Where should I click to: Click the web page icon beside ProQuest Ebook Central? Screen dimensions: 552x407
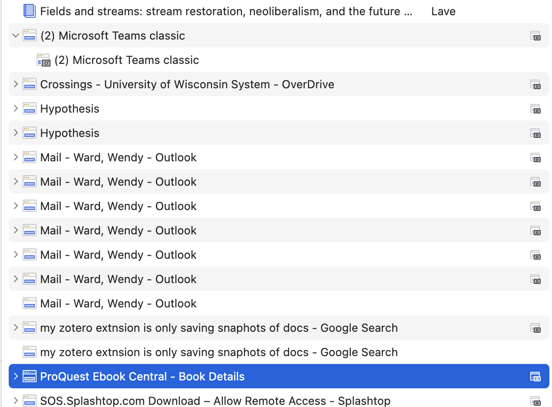pyautogui.click(x=30, y=376)
